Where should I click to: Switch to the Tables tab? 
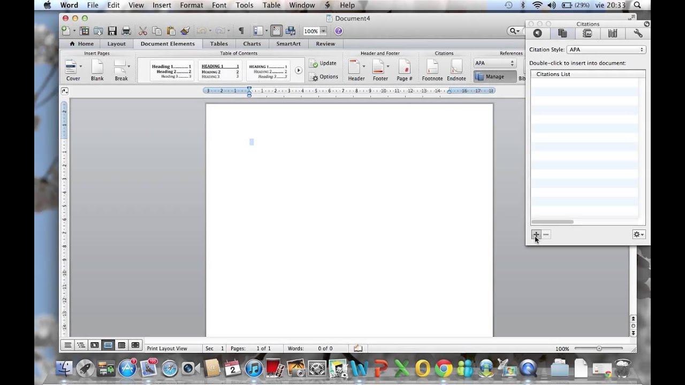tap(219, 44)
